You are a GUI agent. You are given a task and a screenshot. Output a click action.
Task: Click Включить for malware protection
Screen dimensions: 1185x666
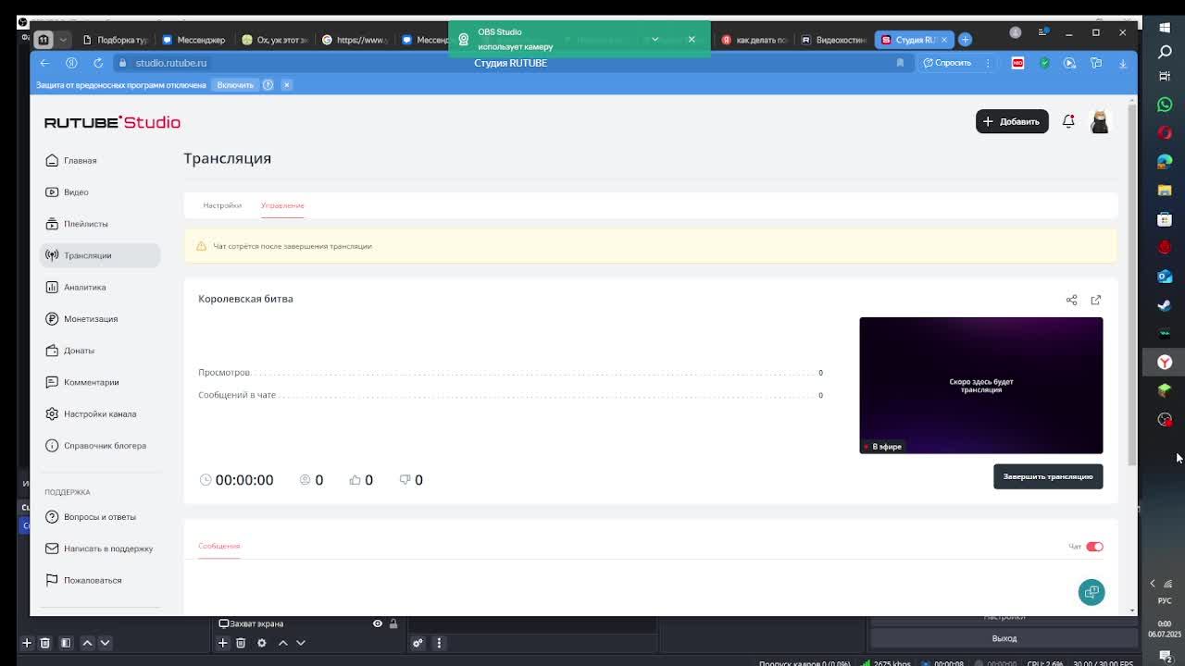coord(235,85)
